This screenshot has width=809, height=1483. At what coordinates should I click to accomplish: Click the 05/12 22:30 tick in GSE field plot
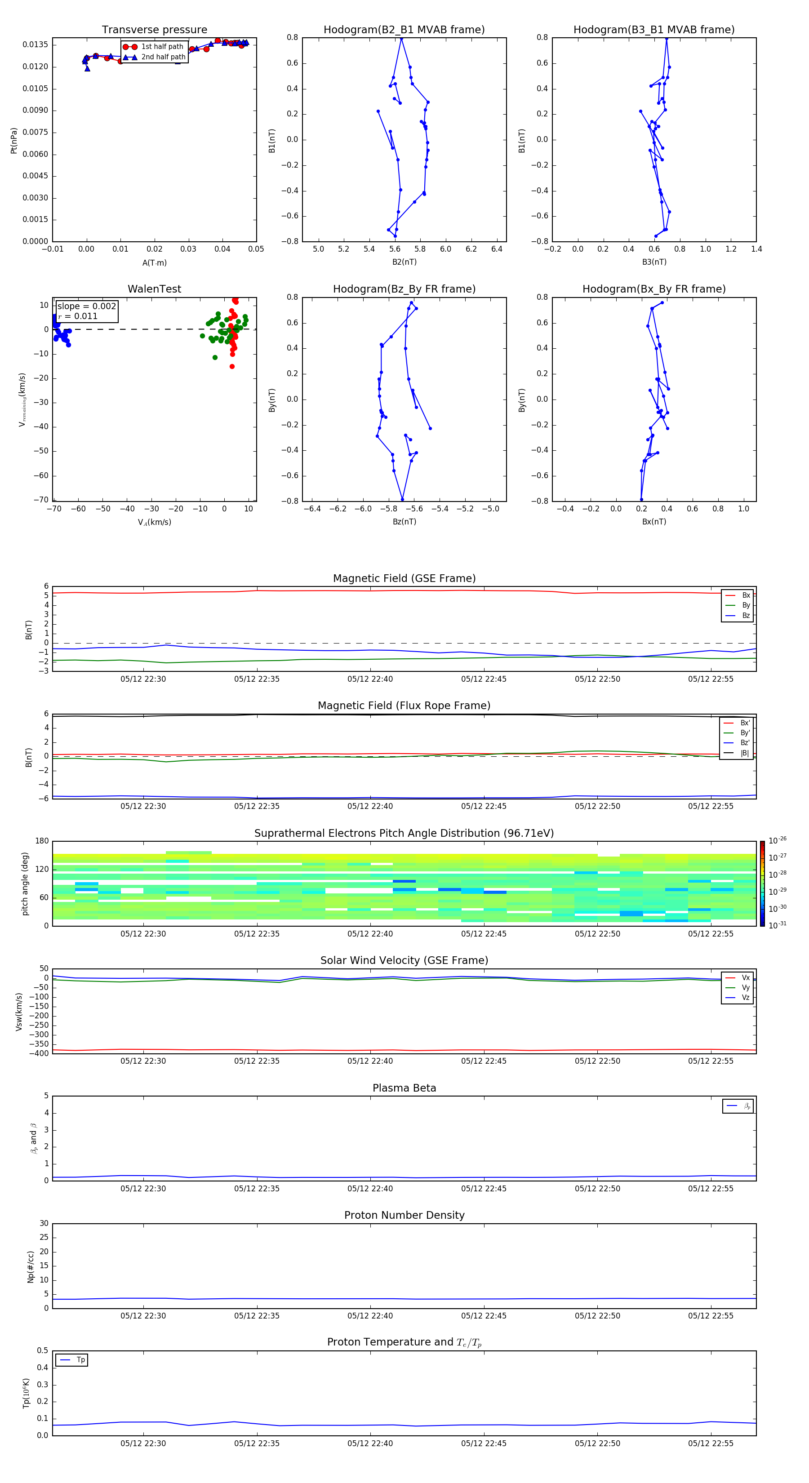point(143,679)
